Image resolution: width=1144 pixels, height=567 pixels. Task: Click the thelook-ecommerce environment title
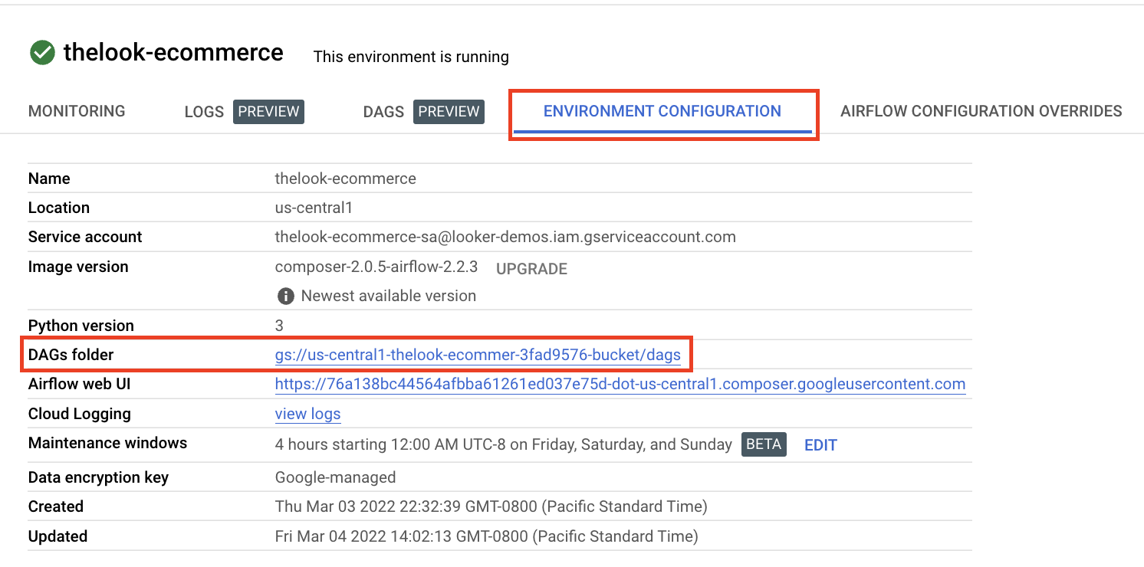[173, 53]
